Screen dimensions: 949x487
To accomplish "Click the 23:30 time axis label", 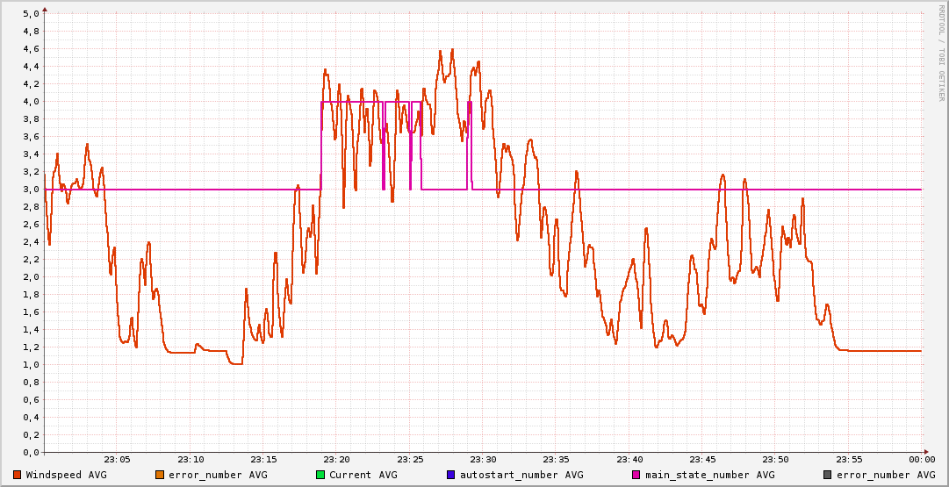I will [x=484, y=459].
